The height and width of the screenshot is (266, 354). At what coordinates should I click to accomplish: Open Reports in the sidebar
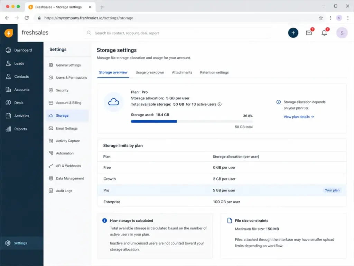[x=16, y=129]
